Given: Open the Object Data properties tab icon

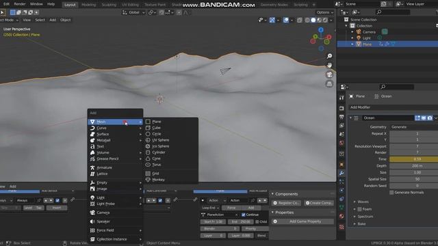Looking at the screenshot, I should [x=342, y=207].
